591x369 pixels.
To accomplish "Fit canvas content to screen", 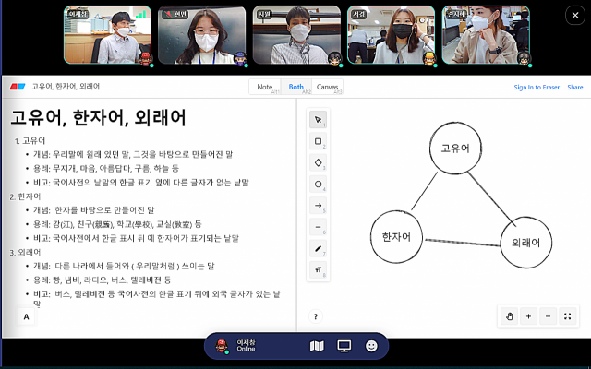I will [567, 316].
